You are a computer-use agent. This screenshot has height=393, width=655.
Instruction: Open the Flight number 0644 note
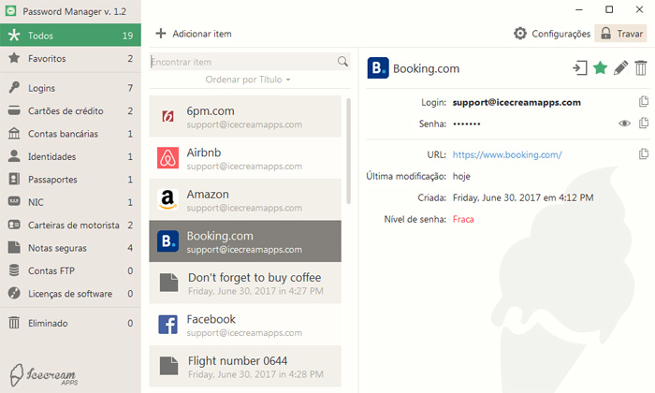(x=245, y=366)
